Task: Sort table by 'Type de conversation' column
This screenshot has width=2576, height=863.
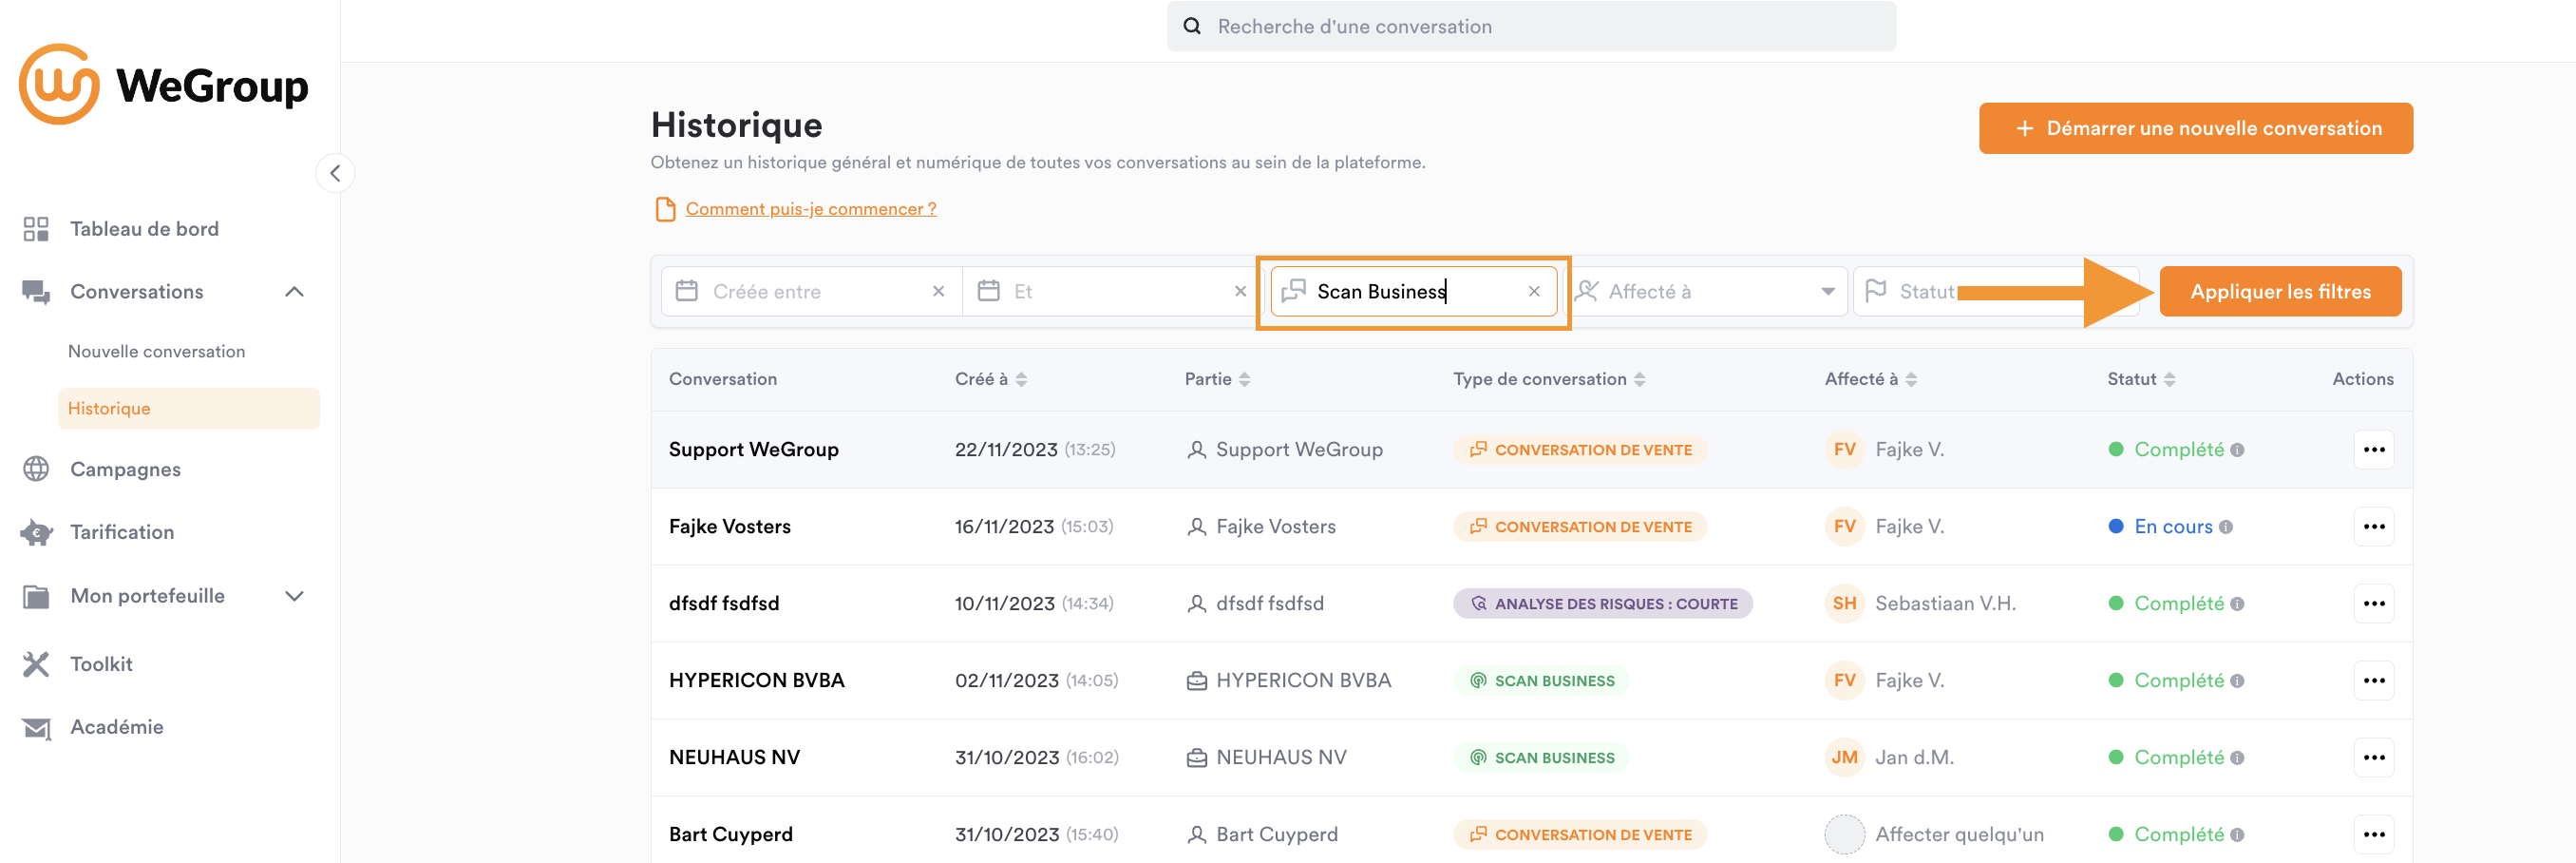Action: [1639, 379]
